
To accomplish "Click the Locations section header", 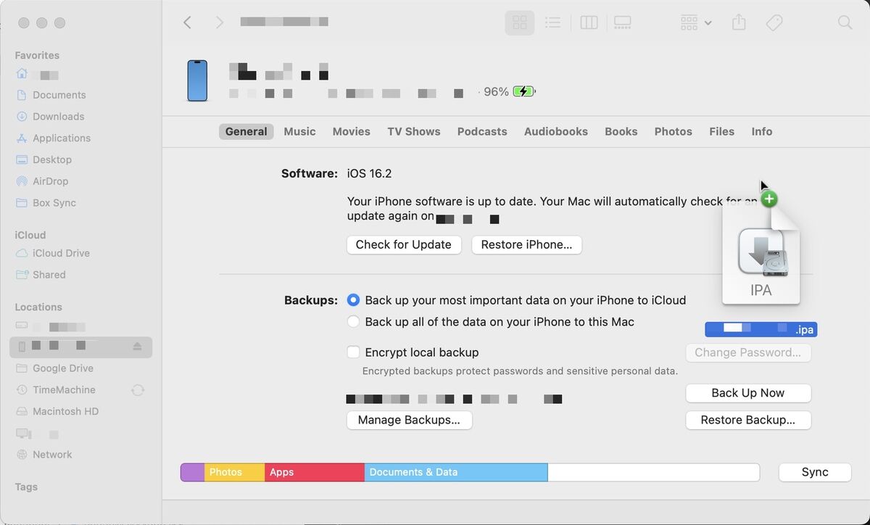I will (38, 307).
